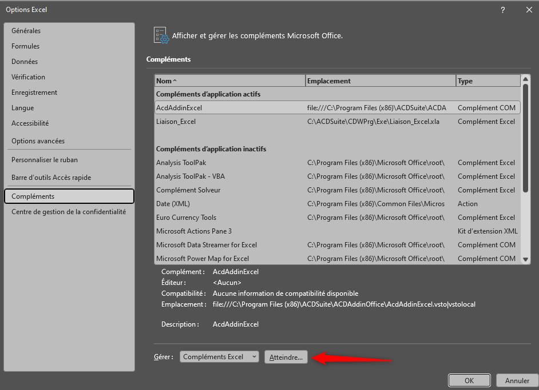Select the Données section
Viewport: 539px width, 390px height.
25,62
